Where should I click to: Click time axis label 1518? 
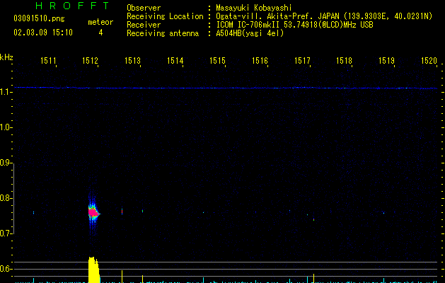pos(344,60)
